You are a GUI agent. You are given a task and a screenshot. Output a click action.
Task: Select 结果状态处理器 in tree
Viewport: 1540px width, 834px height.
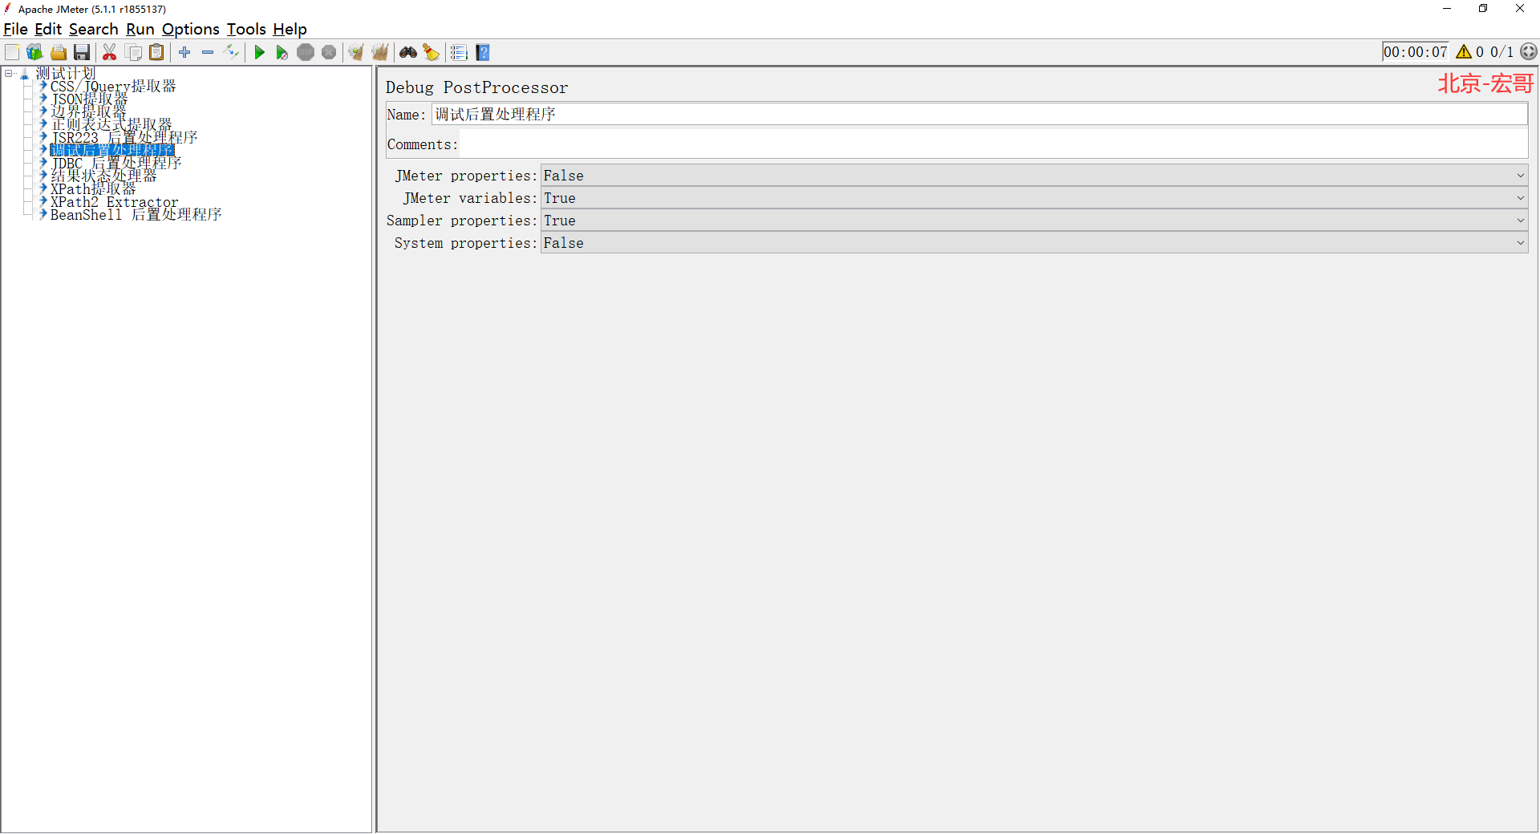click(103, 176)
